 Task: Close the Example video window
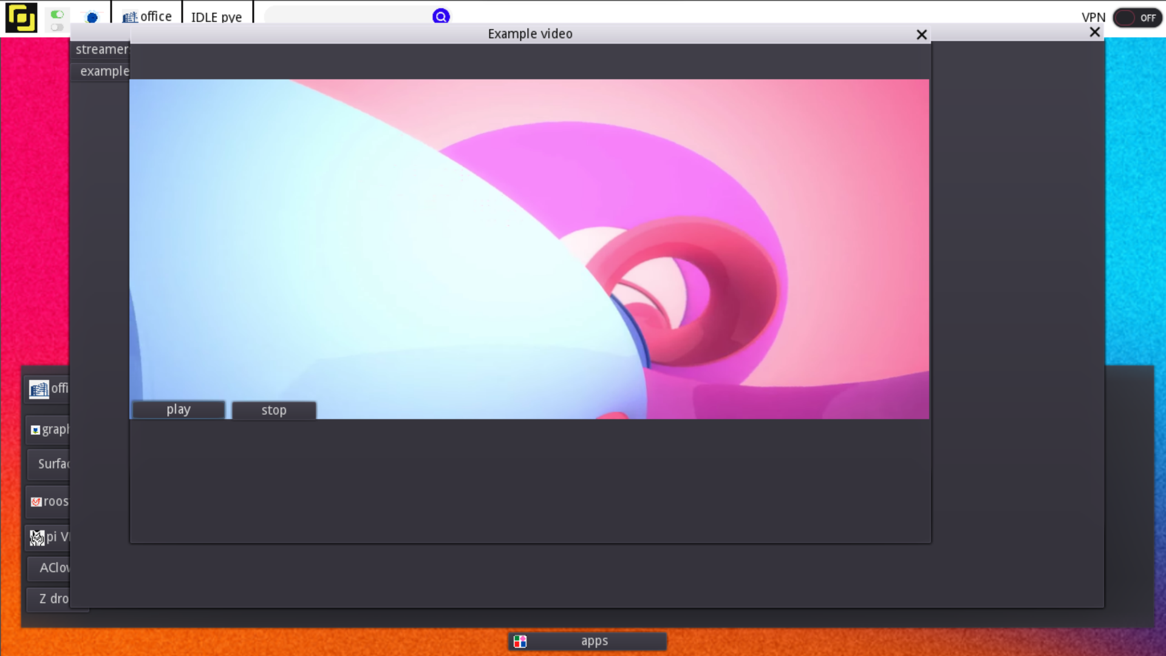pos(921,35)
